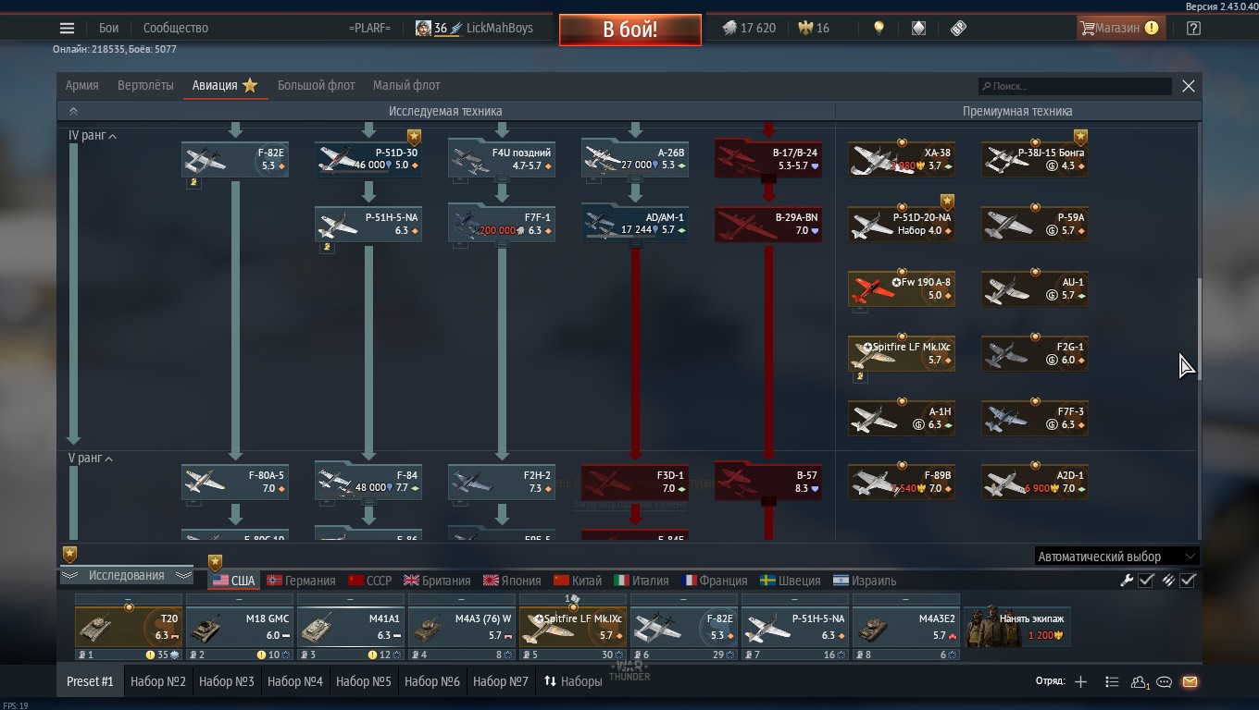The height and width of the screenshot is (710, 1259).
Task: Open the orange mail envelope icon
Action: click(1190, 682)
